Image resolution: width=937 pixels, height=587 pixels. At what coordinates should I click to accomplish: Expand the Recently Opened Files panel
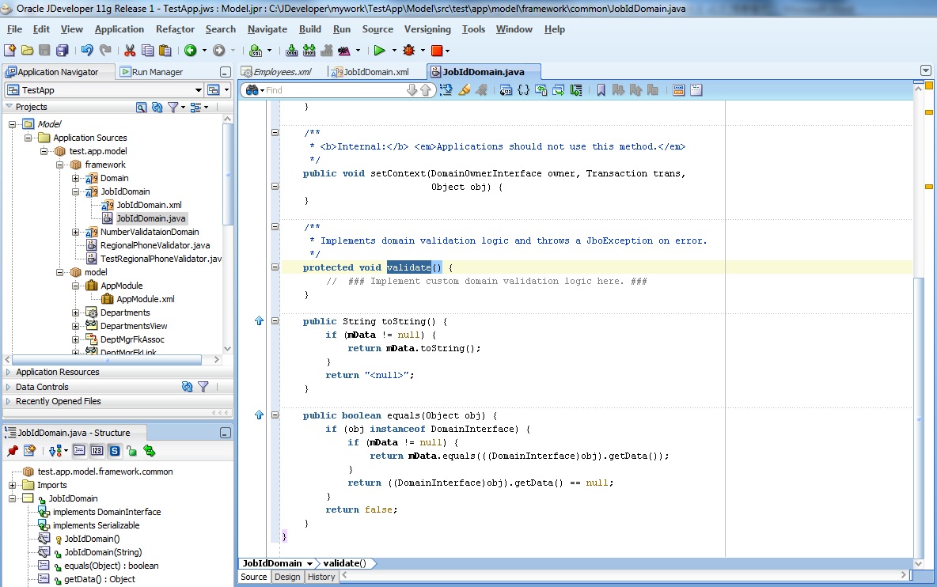pyautogui.click(x=9, y=401)
